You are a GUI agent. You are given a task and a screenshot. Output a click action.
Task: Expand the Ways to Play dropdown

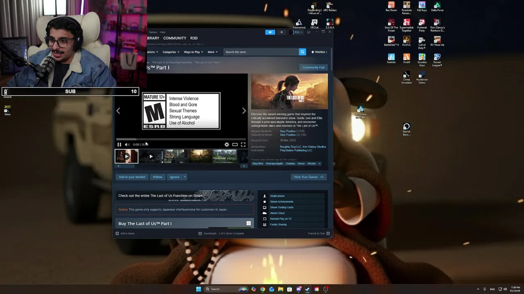(193, 52)
